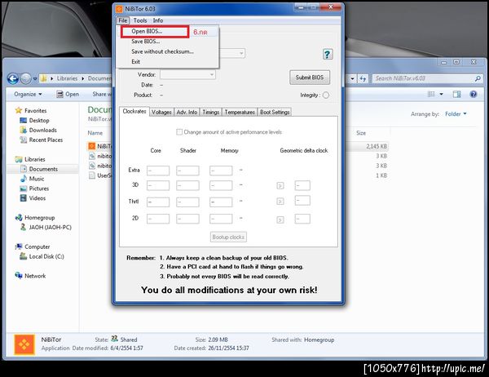The image size is (489, 377).
Task: Click the Extra Core clock field
Action: (158, 171)
